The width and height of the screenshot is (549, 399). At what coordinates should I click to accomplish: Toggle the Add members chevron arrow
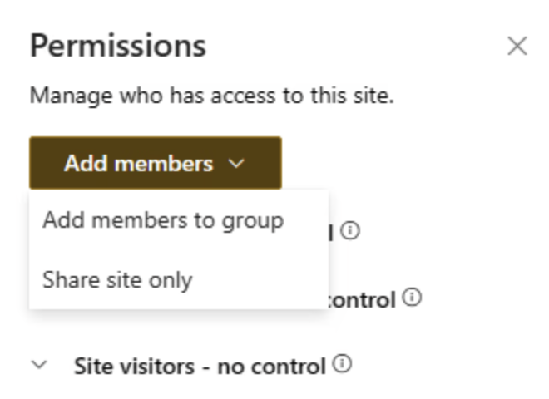(x=236, y=164)
